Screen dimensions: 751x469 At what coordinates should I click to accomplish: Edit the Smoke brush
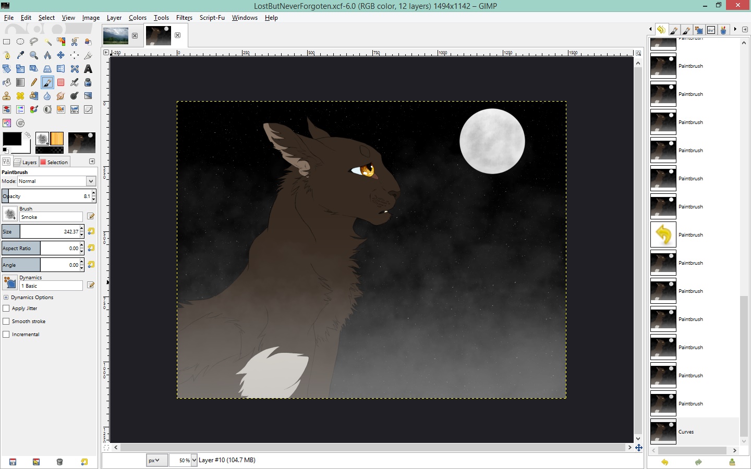tap(91, 216)
